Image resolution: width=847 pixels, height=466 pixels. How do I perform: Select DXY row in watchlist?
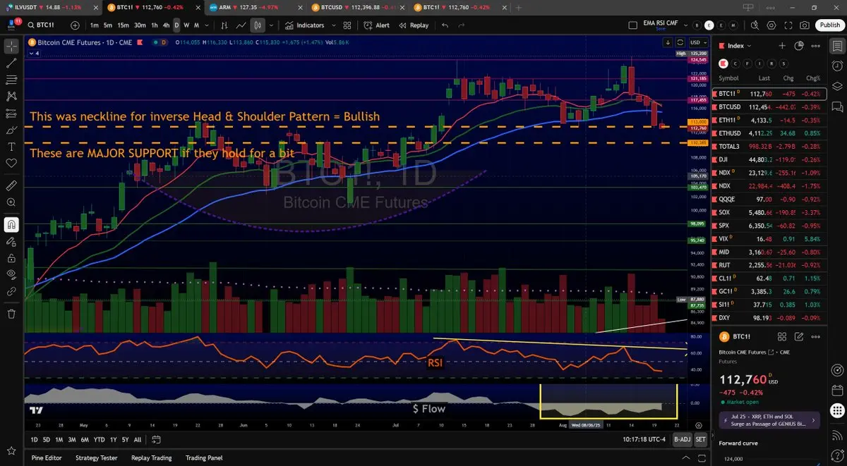(x=769, y=318)
